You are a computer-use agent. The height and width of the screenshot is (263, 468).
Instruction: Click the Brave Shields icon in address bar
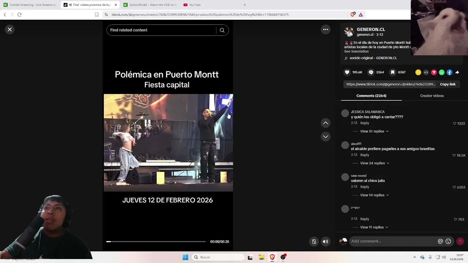coord(352,15)
